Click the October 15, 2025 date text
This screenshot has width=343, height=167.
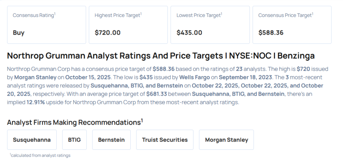pos(87,77)
